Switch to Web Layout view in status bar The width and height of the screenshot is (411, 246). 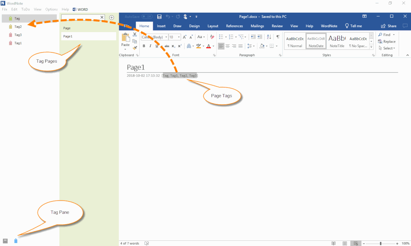[355, 243]
